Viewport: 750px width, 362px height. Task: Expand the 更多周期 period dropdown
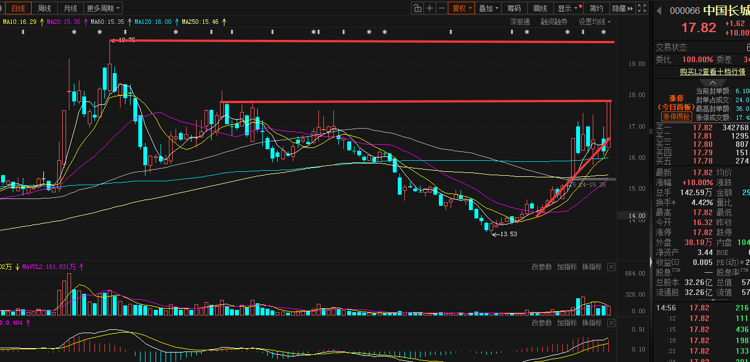[103, 8]
